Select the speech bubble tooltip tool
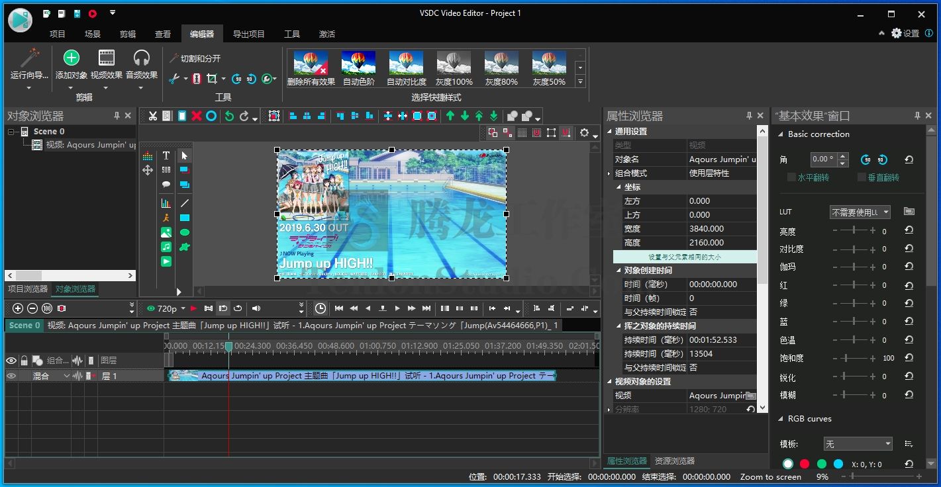 (x=166, y=185)
